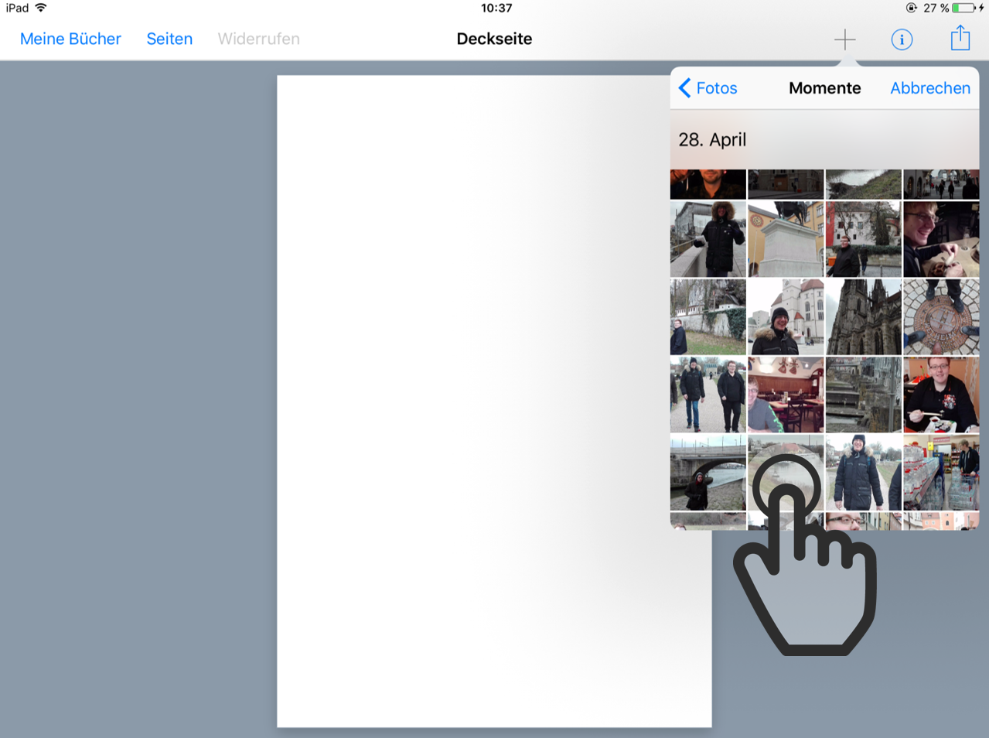Choose the horse statue pedestal photo

pos(786,239)
